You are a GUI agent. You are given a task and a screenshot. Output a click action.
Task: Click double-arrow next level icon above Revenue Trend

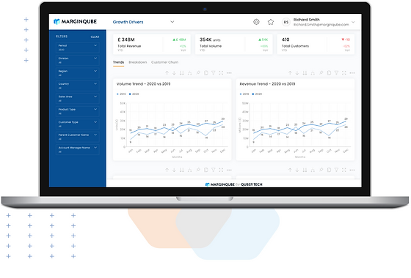click(305, 73)
